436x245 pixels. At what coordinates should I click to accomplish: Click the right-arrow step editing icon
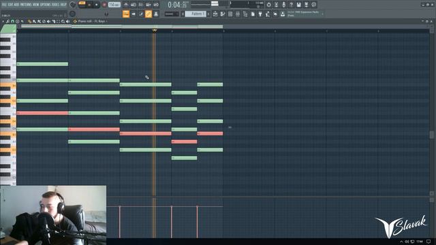click(x=134, y=14)
